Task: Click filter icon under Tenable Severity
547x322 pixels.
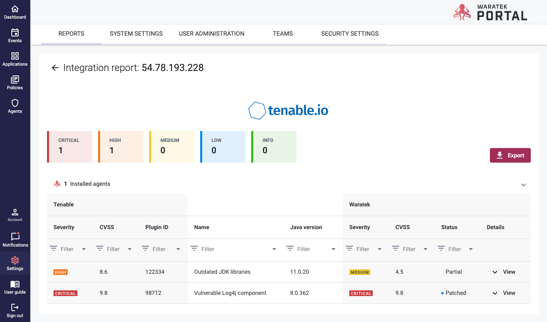Action: [53, 249]
